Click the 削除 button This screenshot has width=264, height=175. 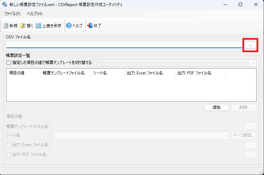click(x=244, y=107)
